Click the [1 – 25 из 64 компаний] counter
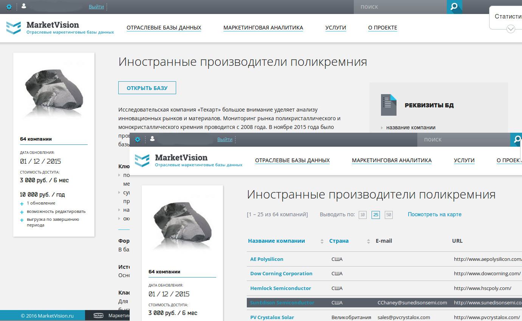 point(277,214)
